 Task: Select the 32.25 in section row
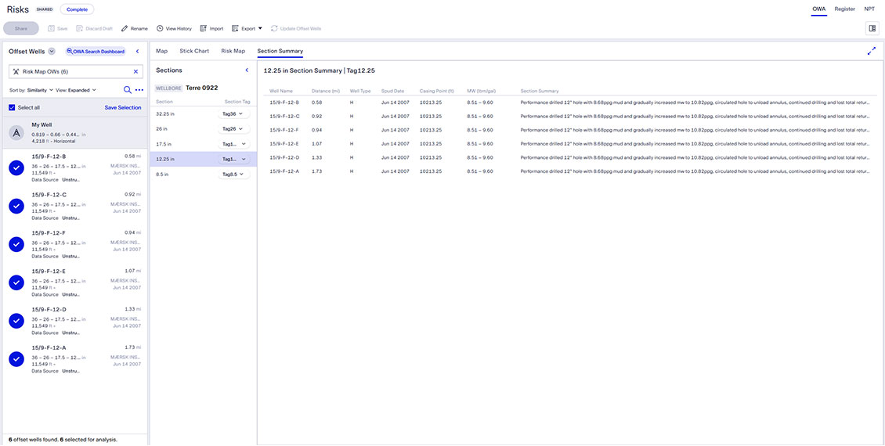(x=204, y=114)
